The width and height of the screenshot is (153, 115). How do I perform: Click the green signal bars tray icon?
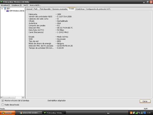[136, 113]
